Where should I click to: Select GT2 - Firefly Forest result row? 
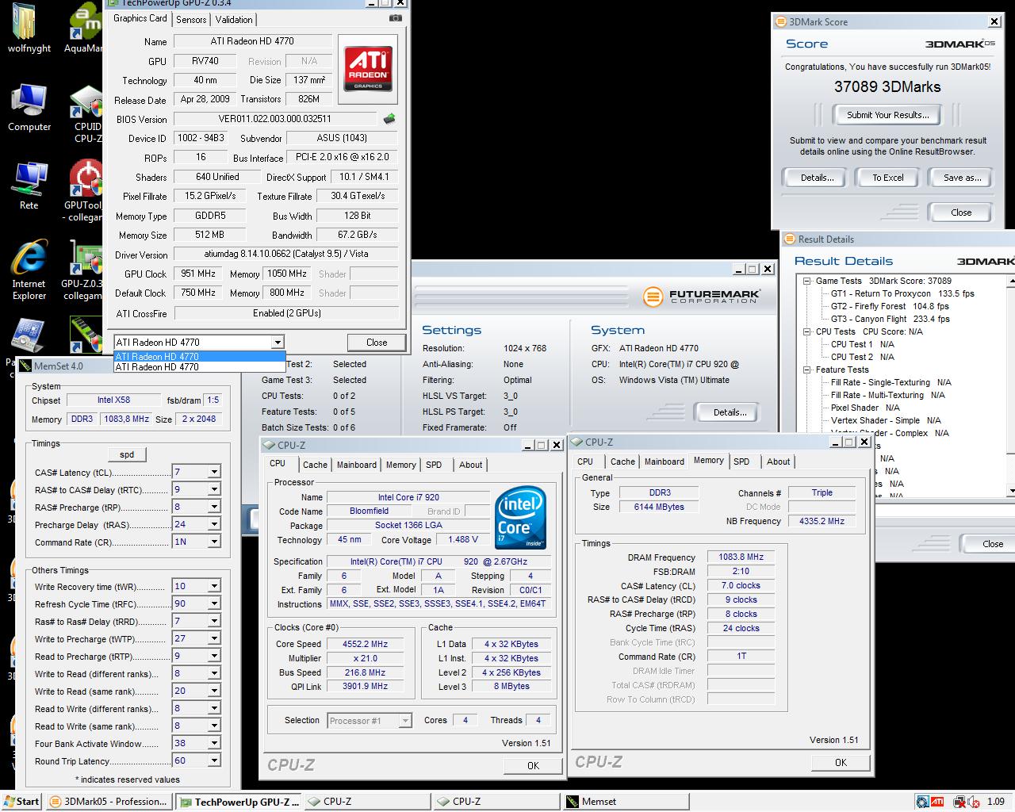[x=890, y=306]
